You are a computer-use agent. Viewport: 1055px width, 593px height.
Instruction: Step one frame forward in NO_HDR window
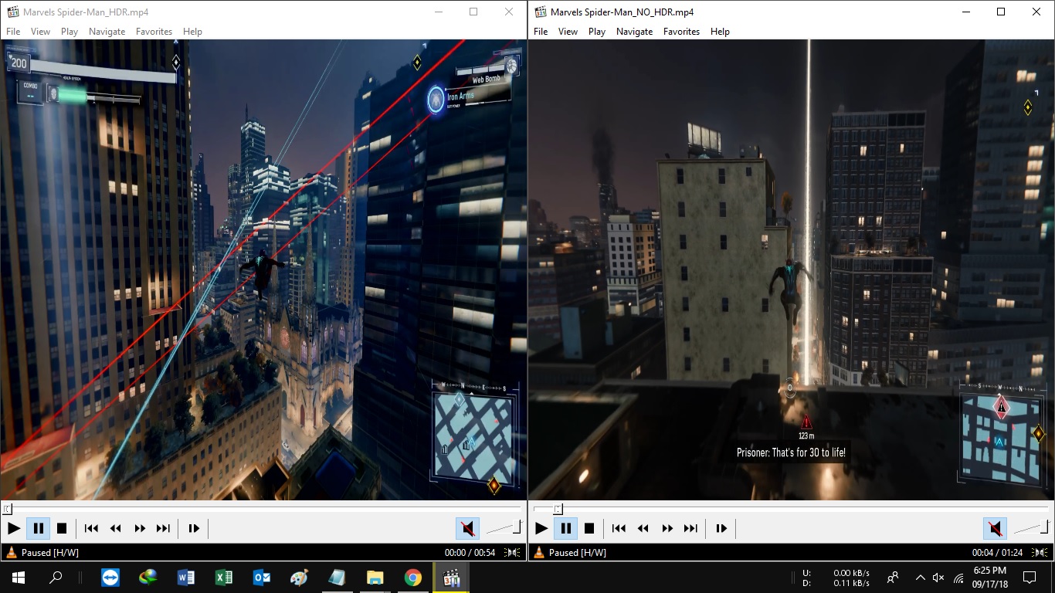pyautogui.click(x=721, y=529)
